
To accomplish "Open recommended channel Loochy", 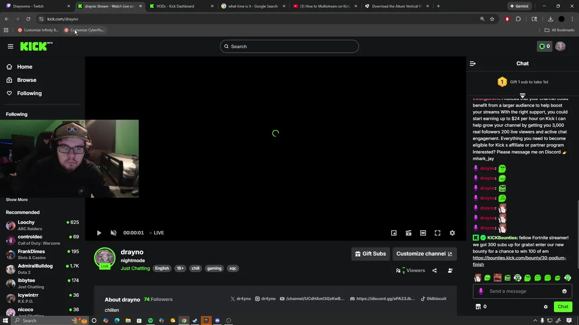I will (x=43, y=225).
